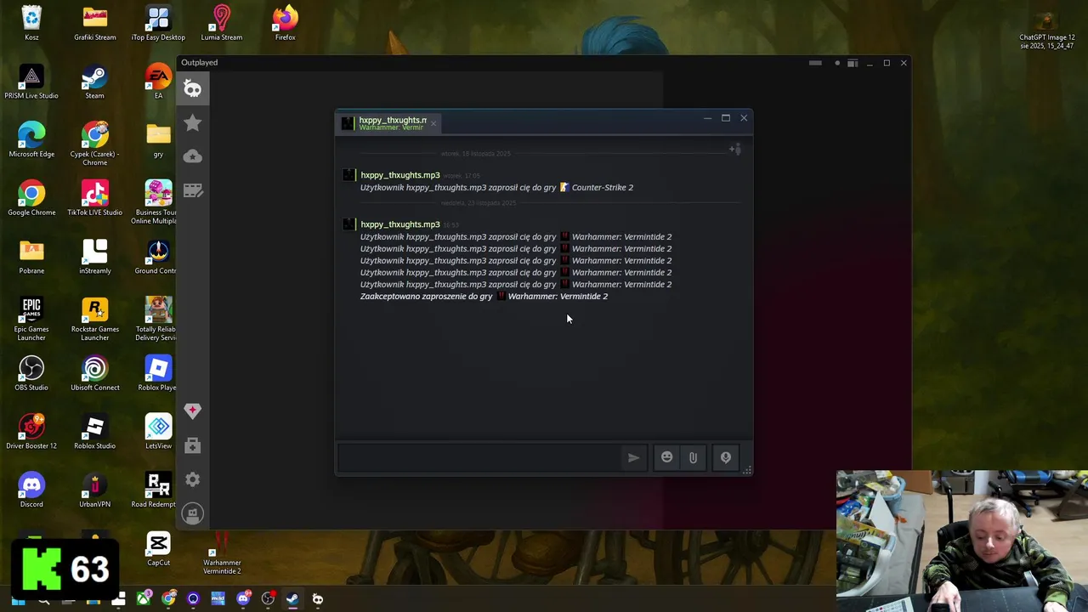
Task: Click hxppy_thxughts.mp3 username above Counter-Strike invite
Action: click(400, 175)
